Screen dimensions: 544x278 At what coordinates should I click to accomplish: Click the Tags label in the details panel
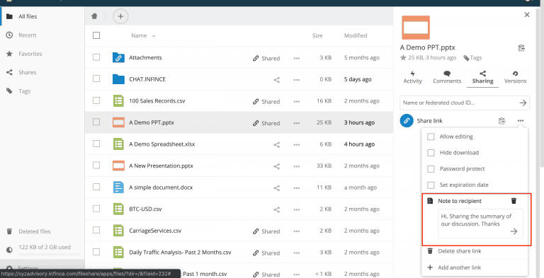click(476, 58)
